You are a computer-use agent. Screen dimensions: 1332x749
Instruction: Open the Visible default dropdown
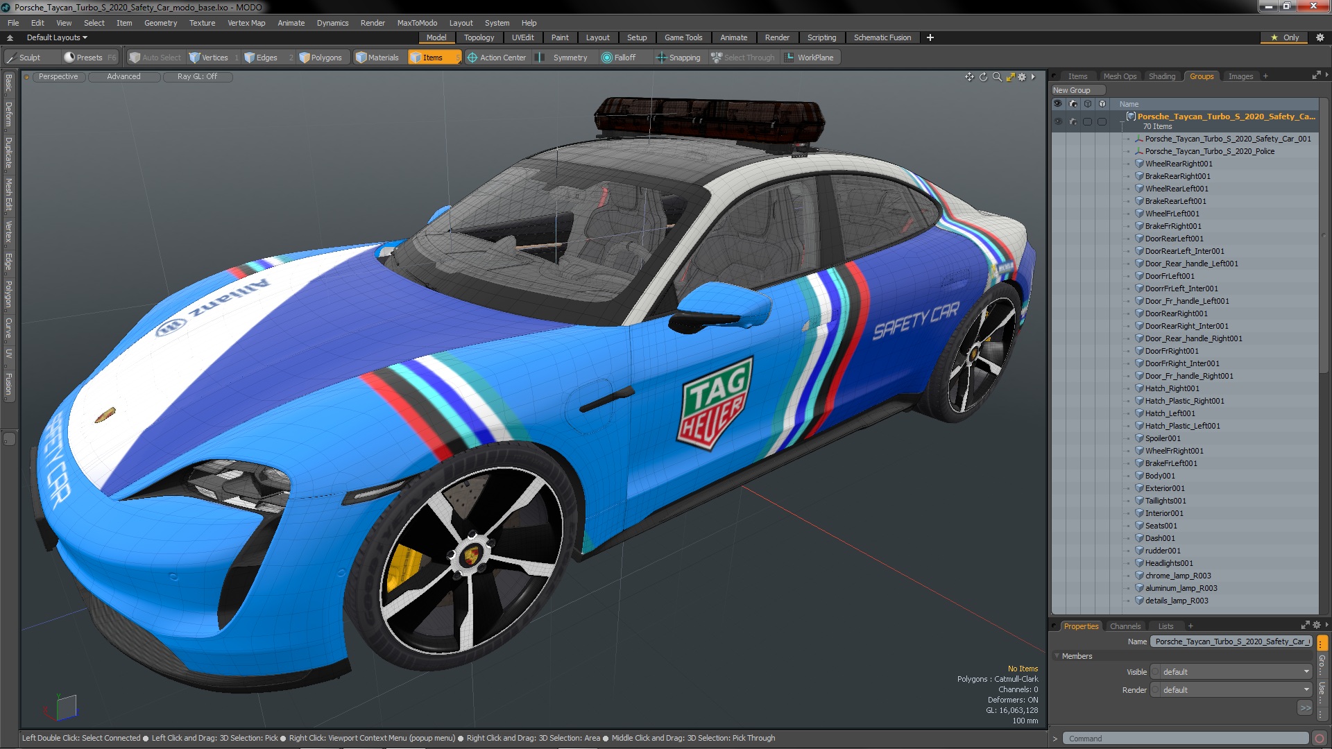[x=1236, y=672]
